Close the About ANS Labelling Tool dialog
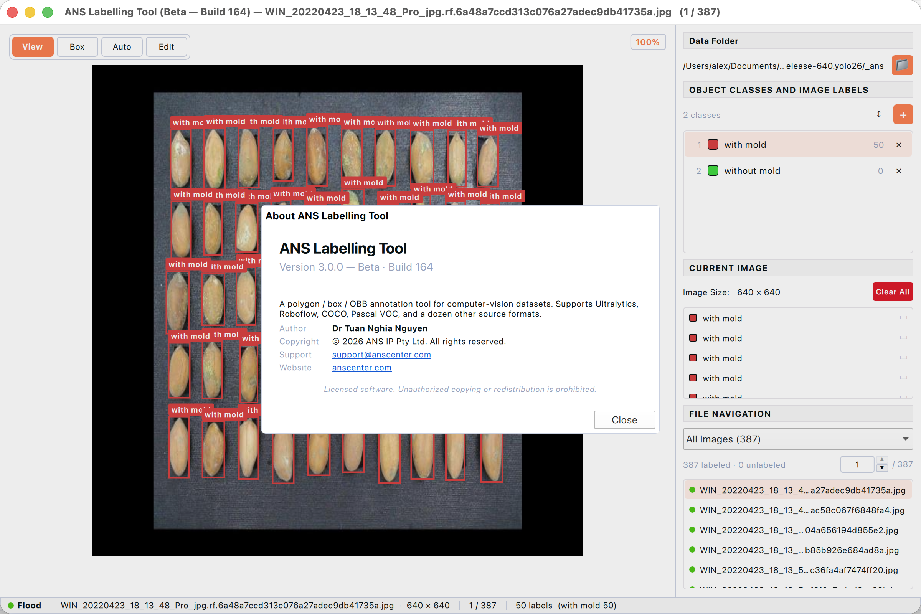The height and width of the screenshot is (614, 921). tap(624, 420)
